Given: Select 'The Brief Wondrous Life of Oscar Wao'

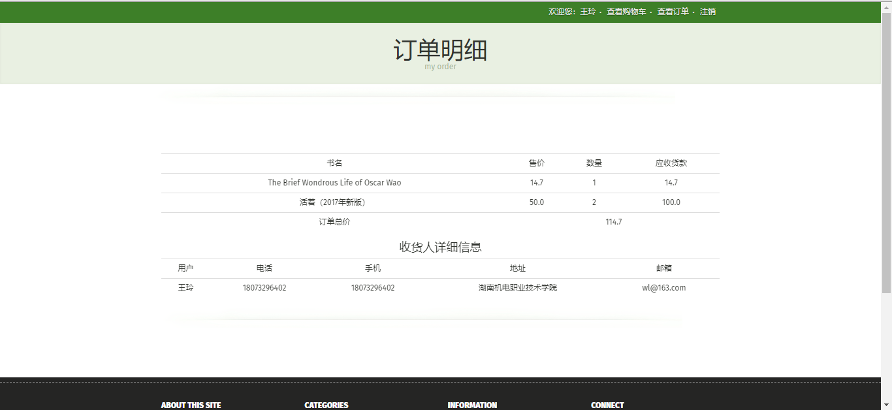Looking at the screenshot, I should point(334,183).
